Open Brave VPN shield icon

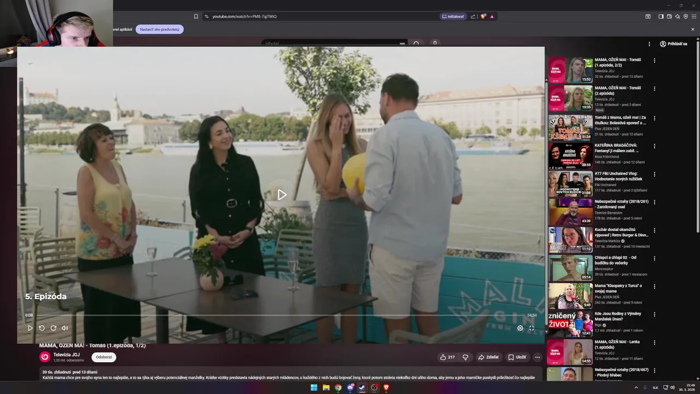click(686, 16)
